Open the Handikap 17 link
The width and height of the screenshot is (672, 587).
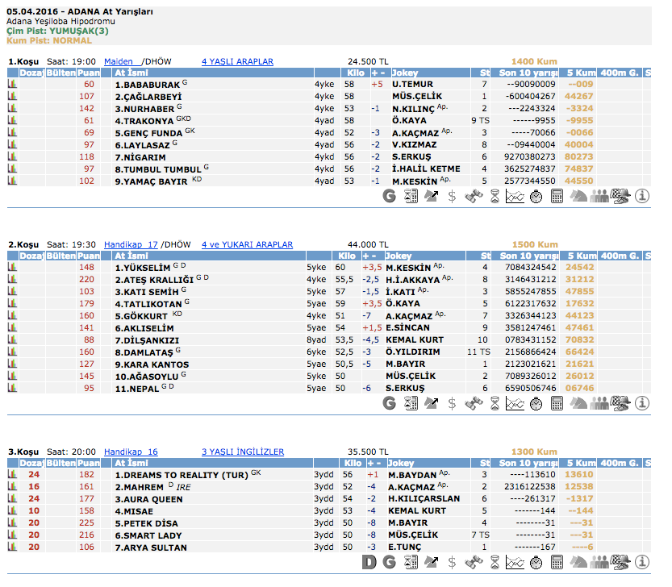131,244
